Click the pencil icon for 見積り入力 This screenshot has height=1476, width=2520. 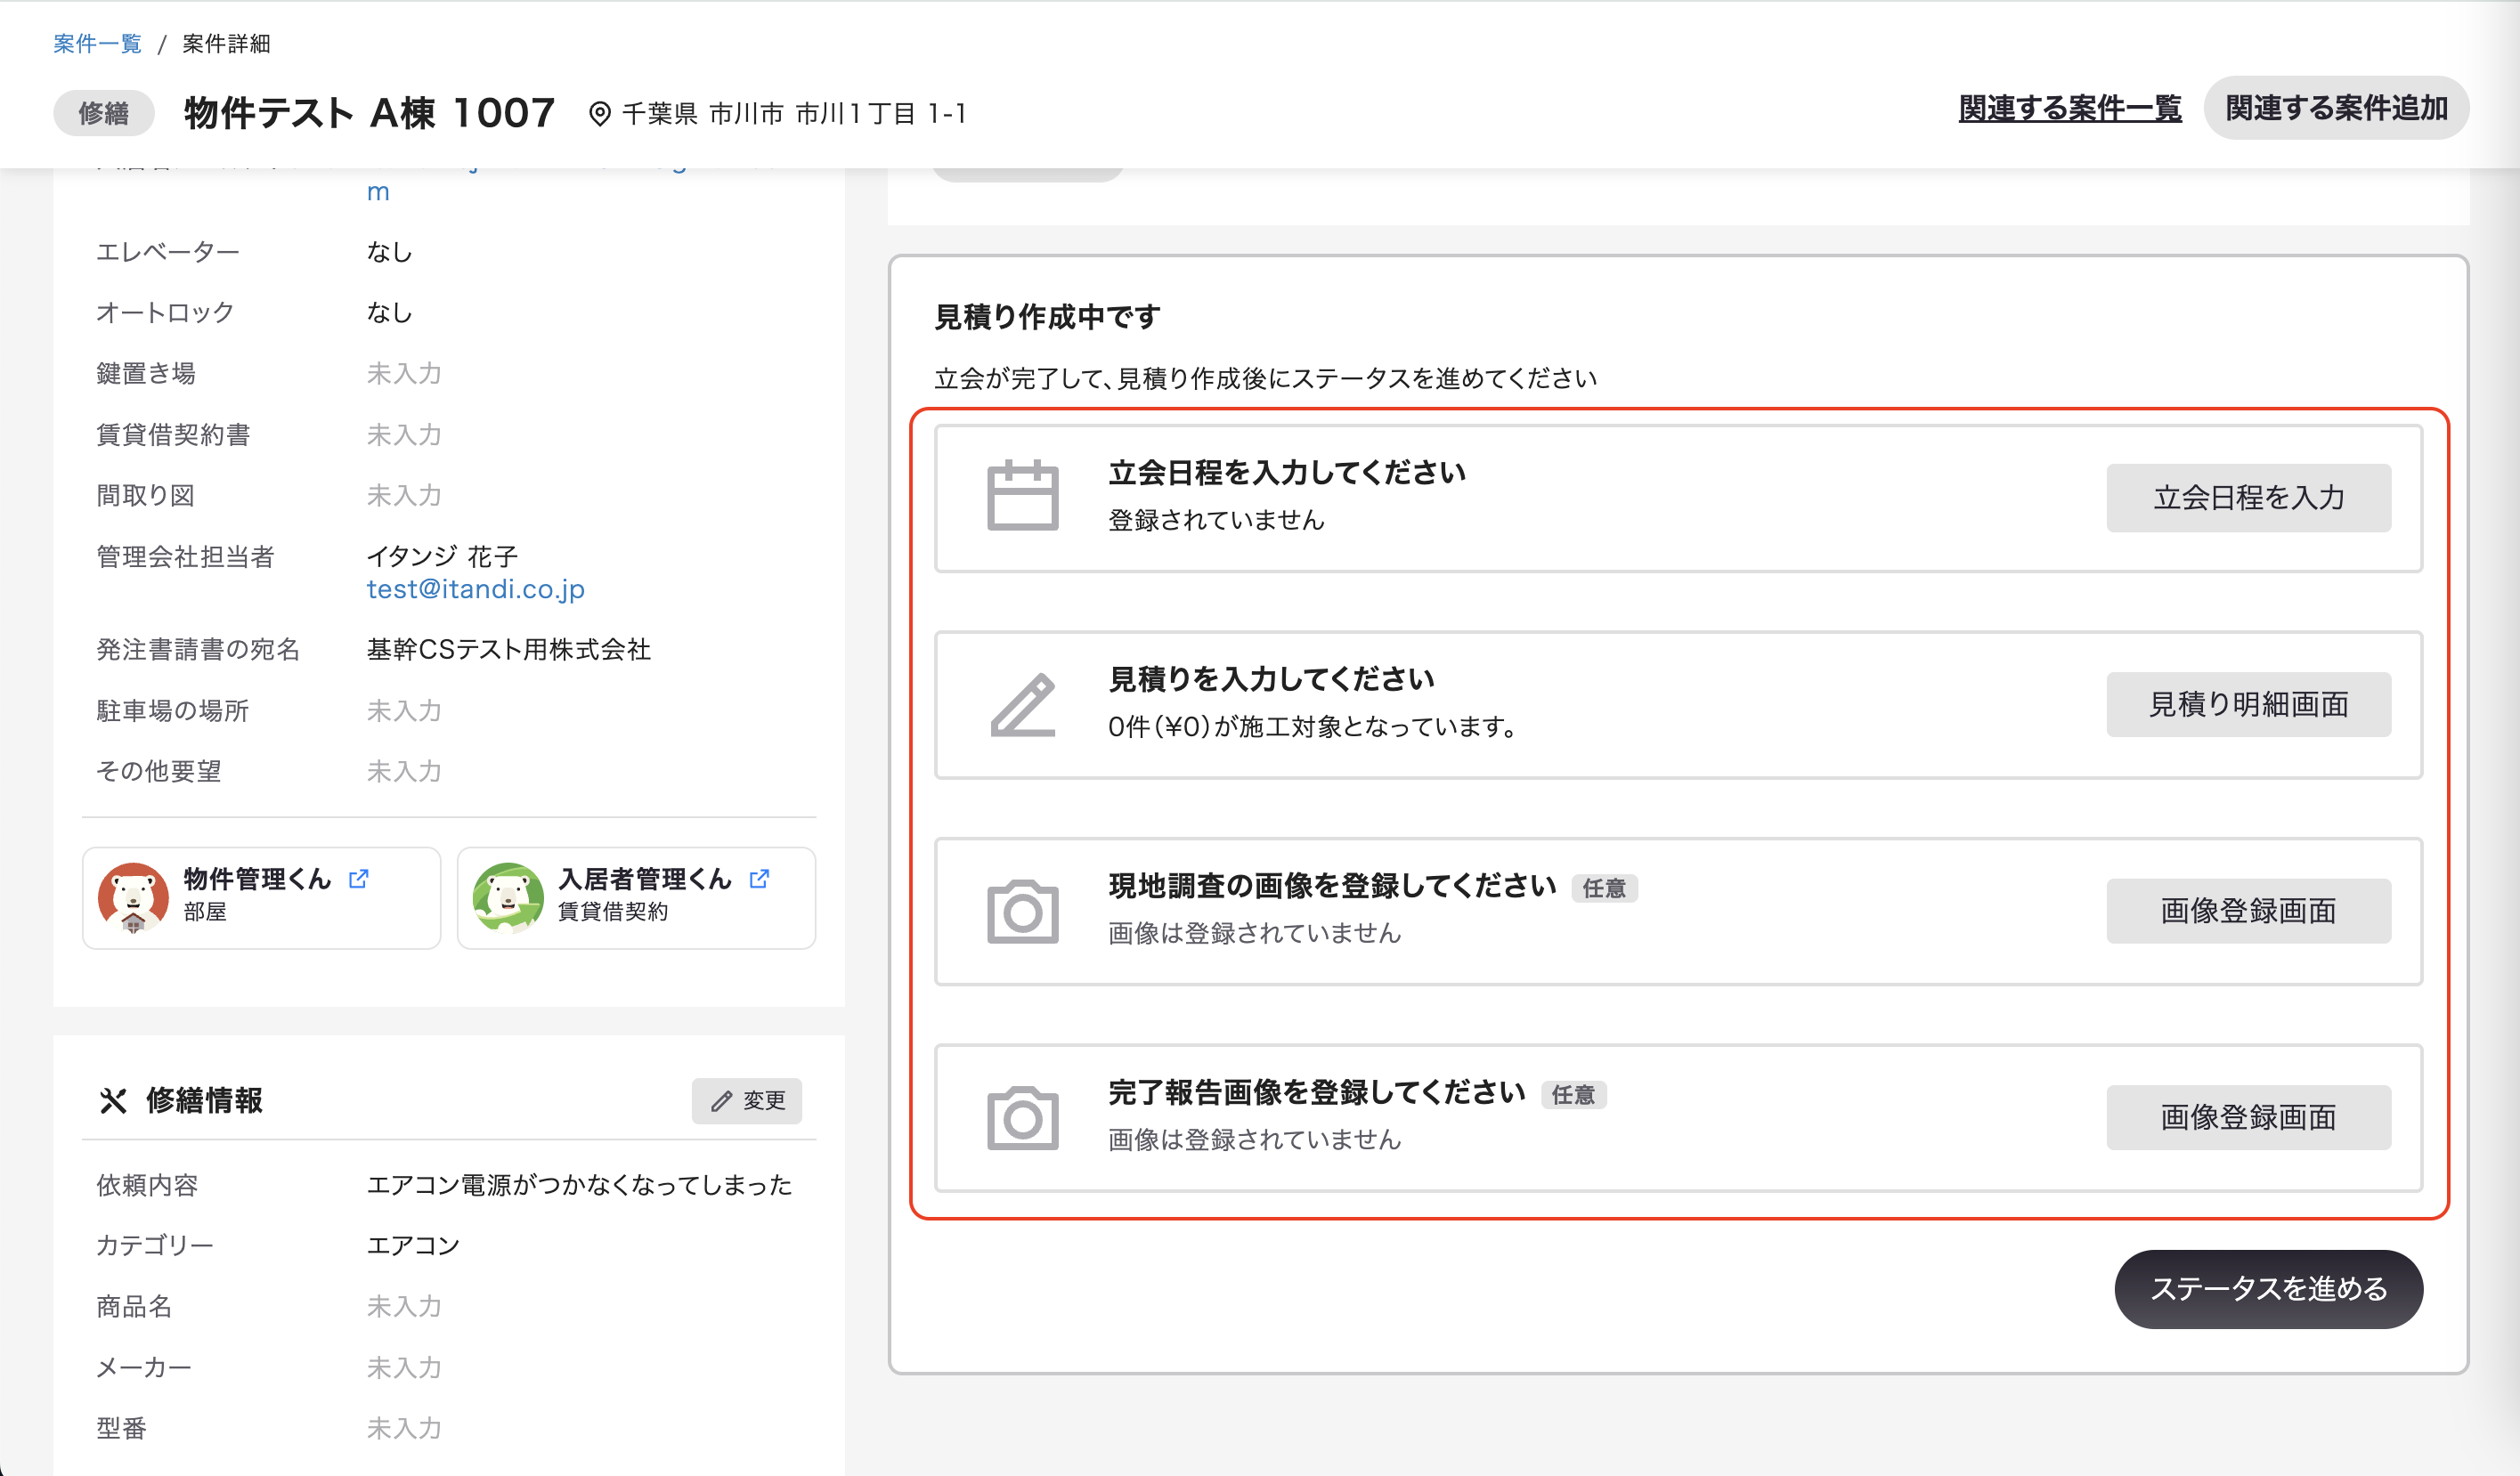click(x=1022, y=704)
